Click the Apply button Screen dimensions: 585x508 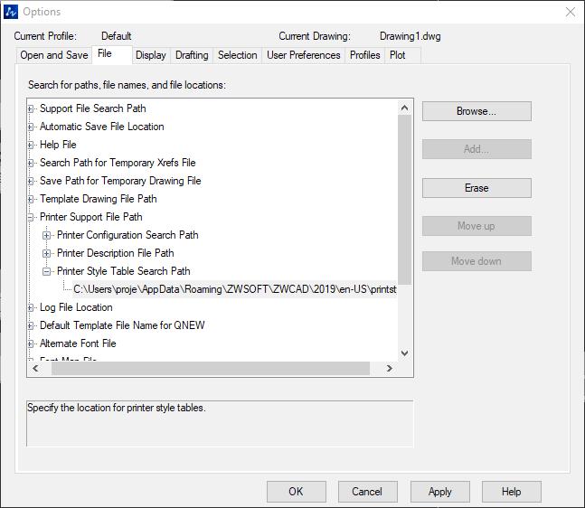click(439, 492)
